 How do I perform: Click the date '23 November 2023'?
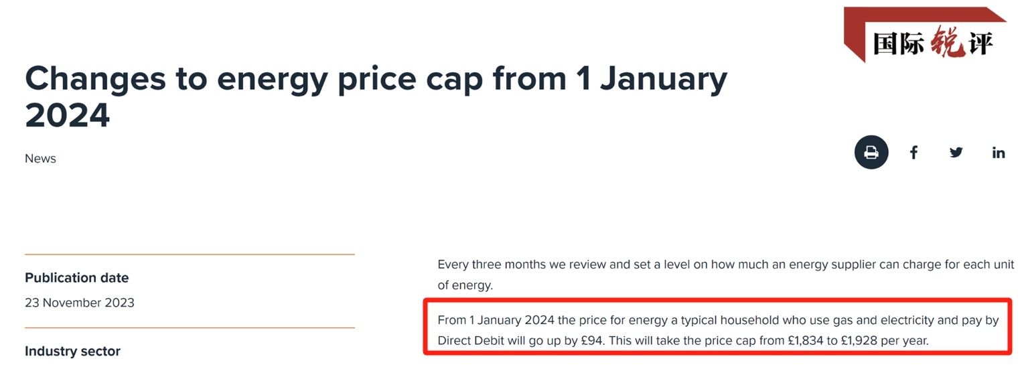point(79,303)
